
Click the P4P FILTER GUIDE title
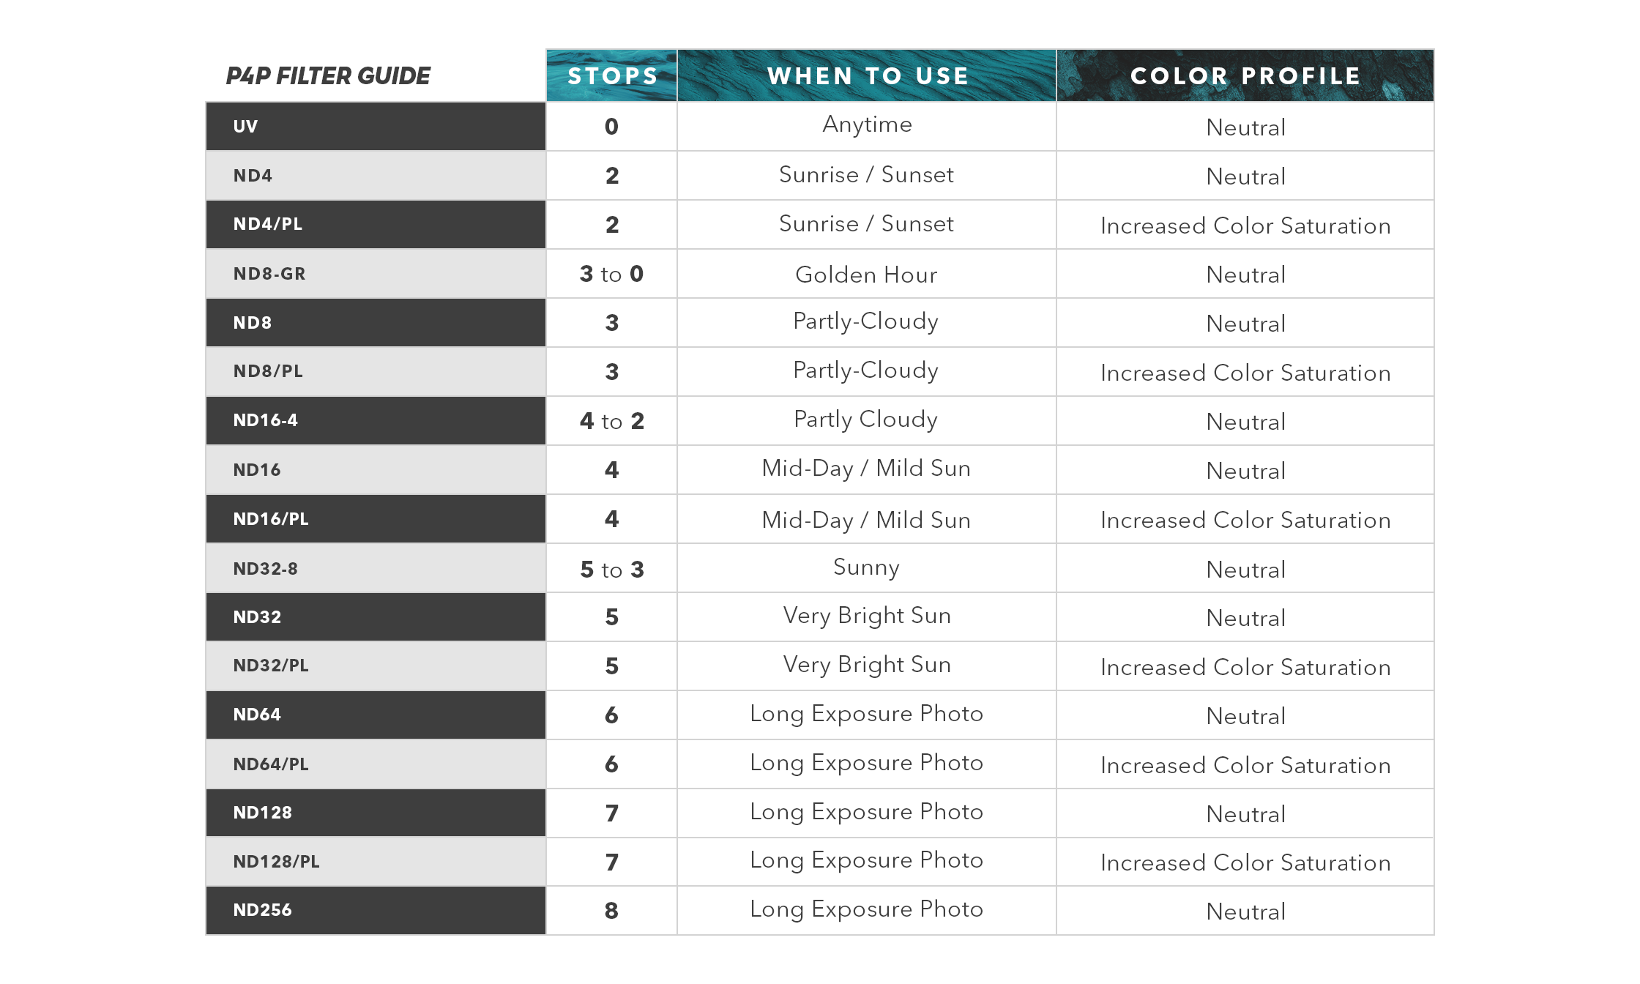pos(328,76)
